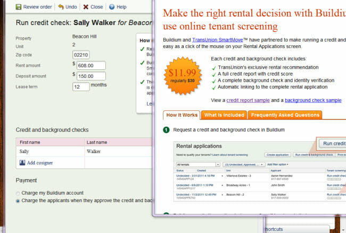Select Charge the applicants radio option
The width and height of the screenshot is (346, 233).
(x=19, y=201)
